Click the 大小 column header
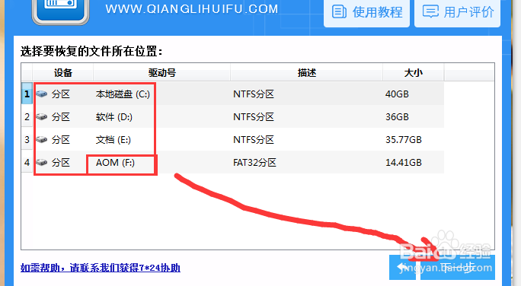Screen dimensions: 521x286 click(414, 73)
